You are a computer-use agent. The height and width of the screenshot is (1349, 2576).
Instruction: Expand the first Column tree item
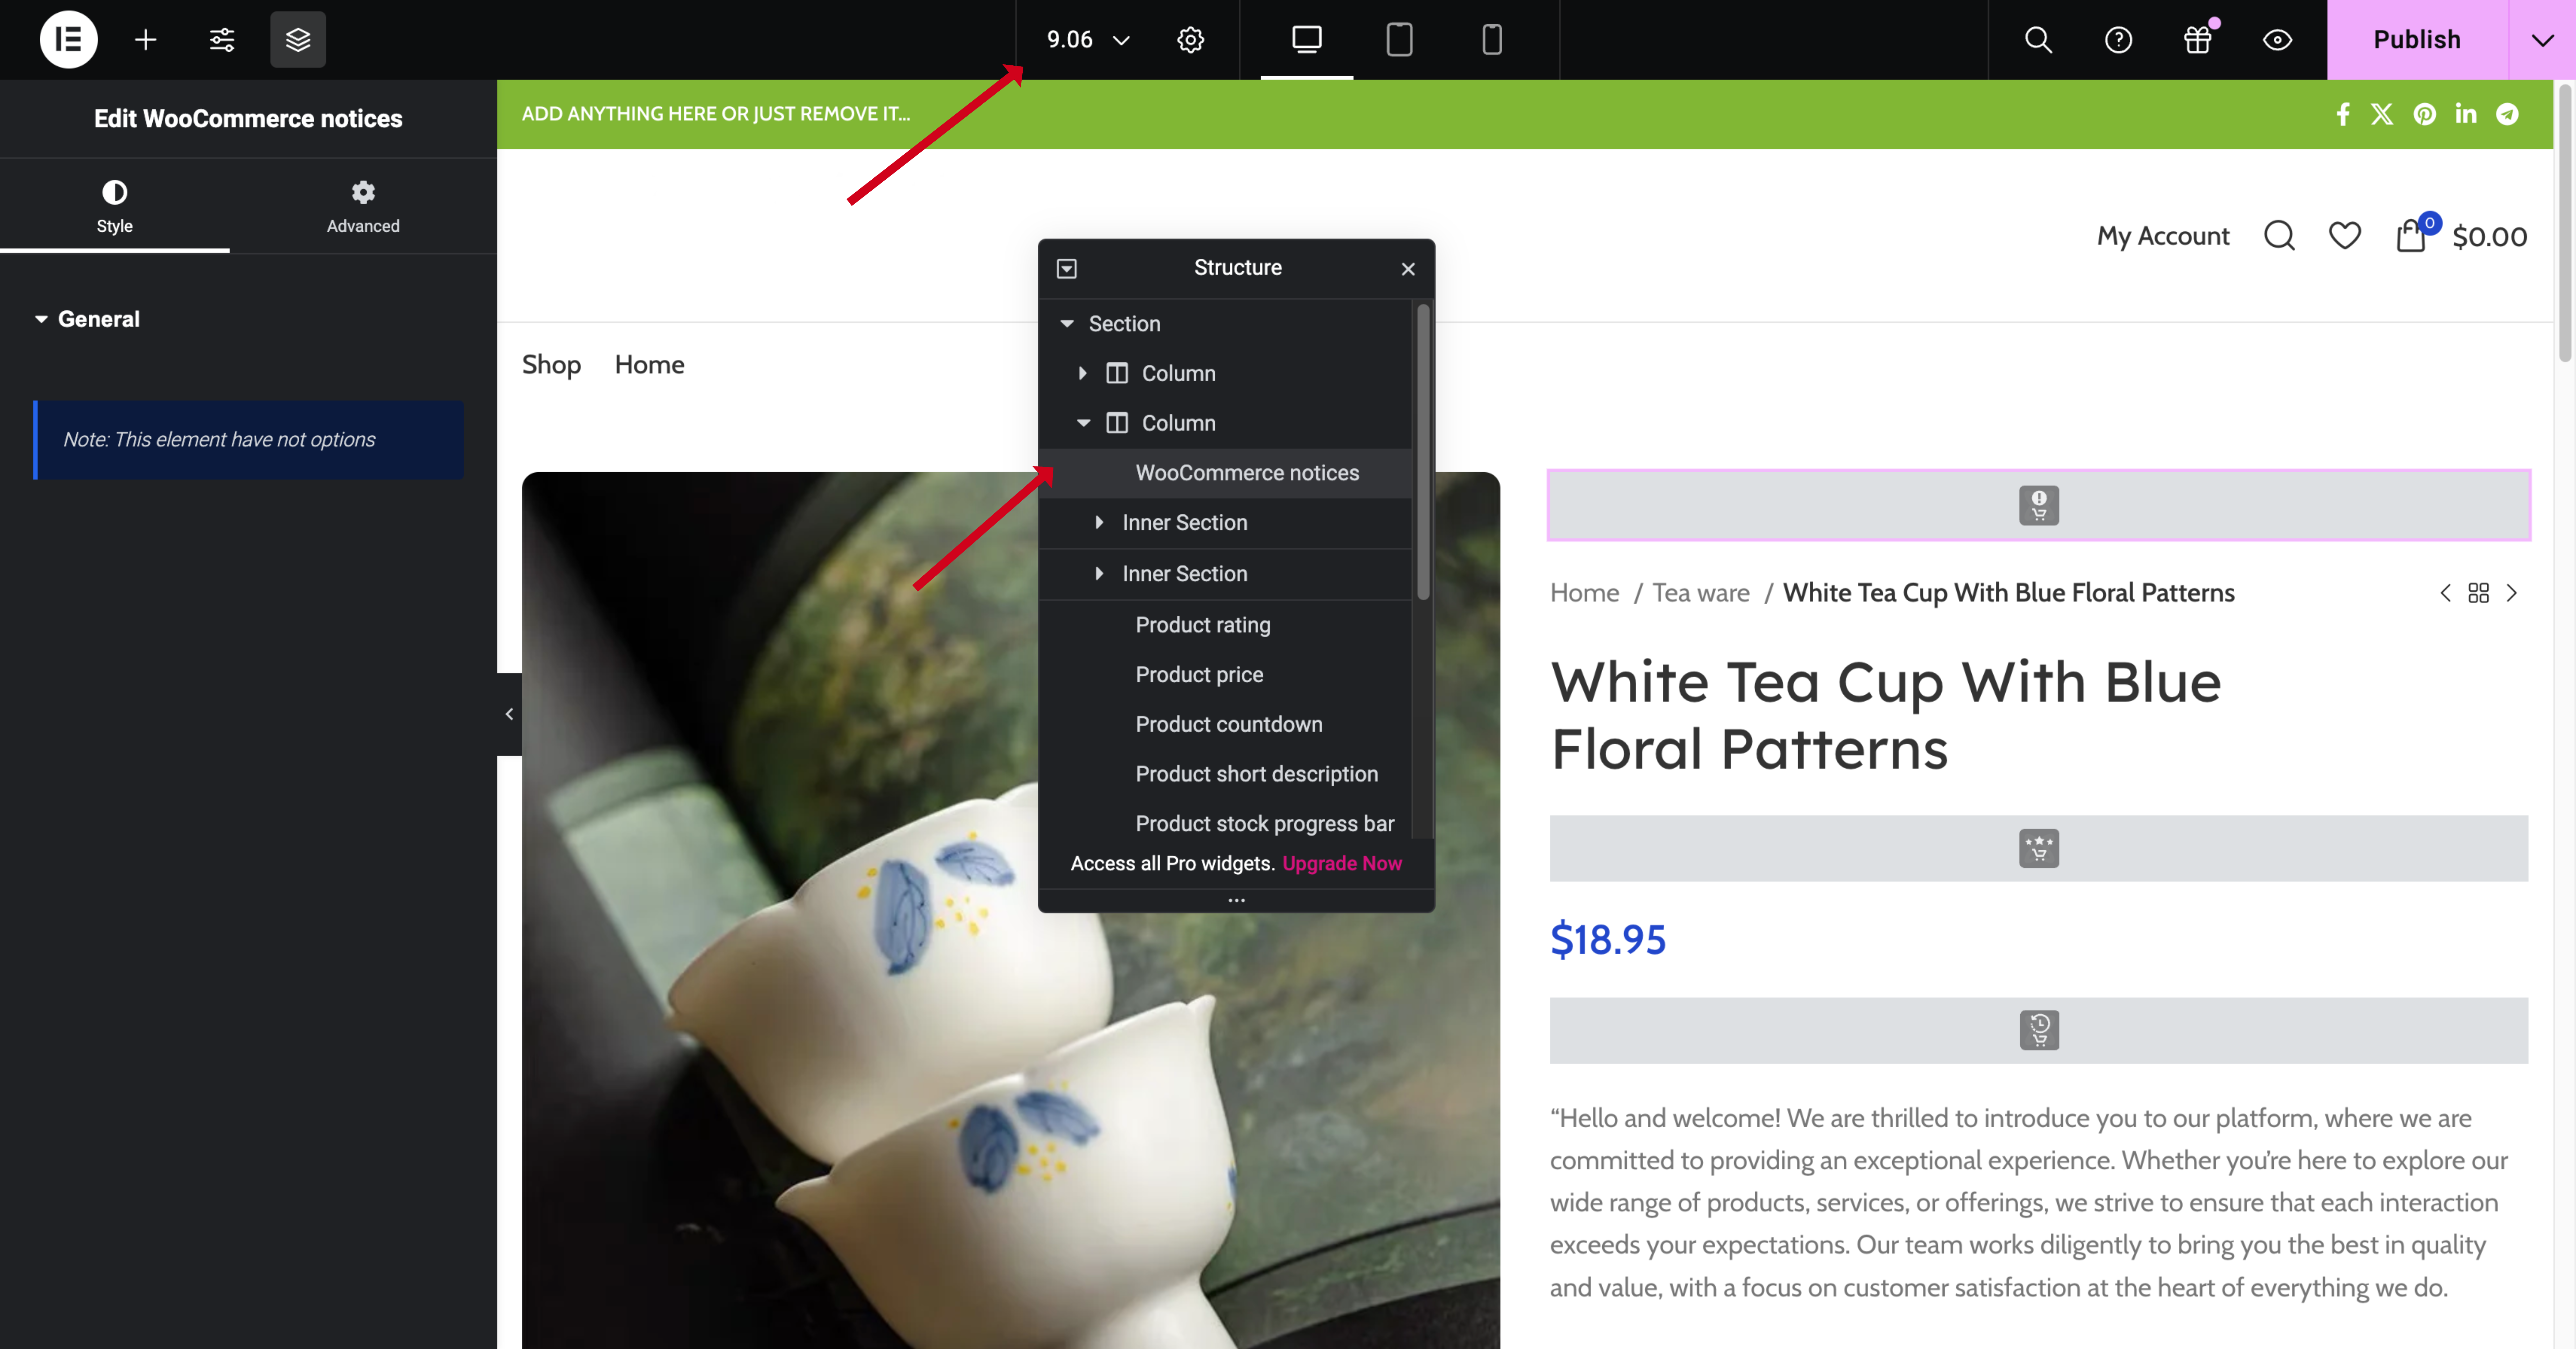pyautogui.click(x=1083, y=374)
